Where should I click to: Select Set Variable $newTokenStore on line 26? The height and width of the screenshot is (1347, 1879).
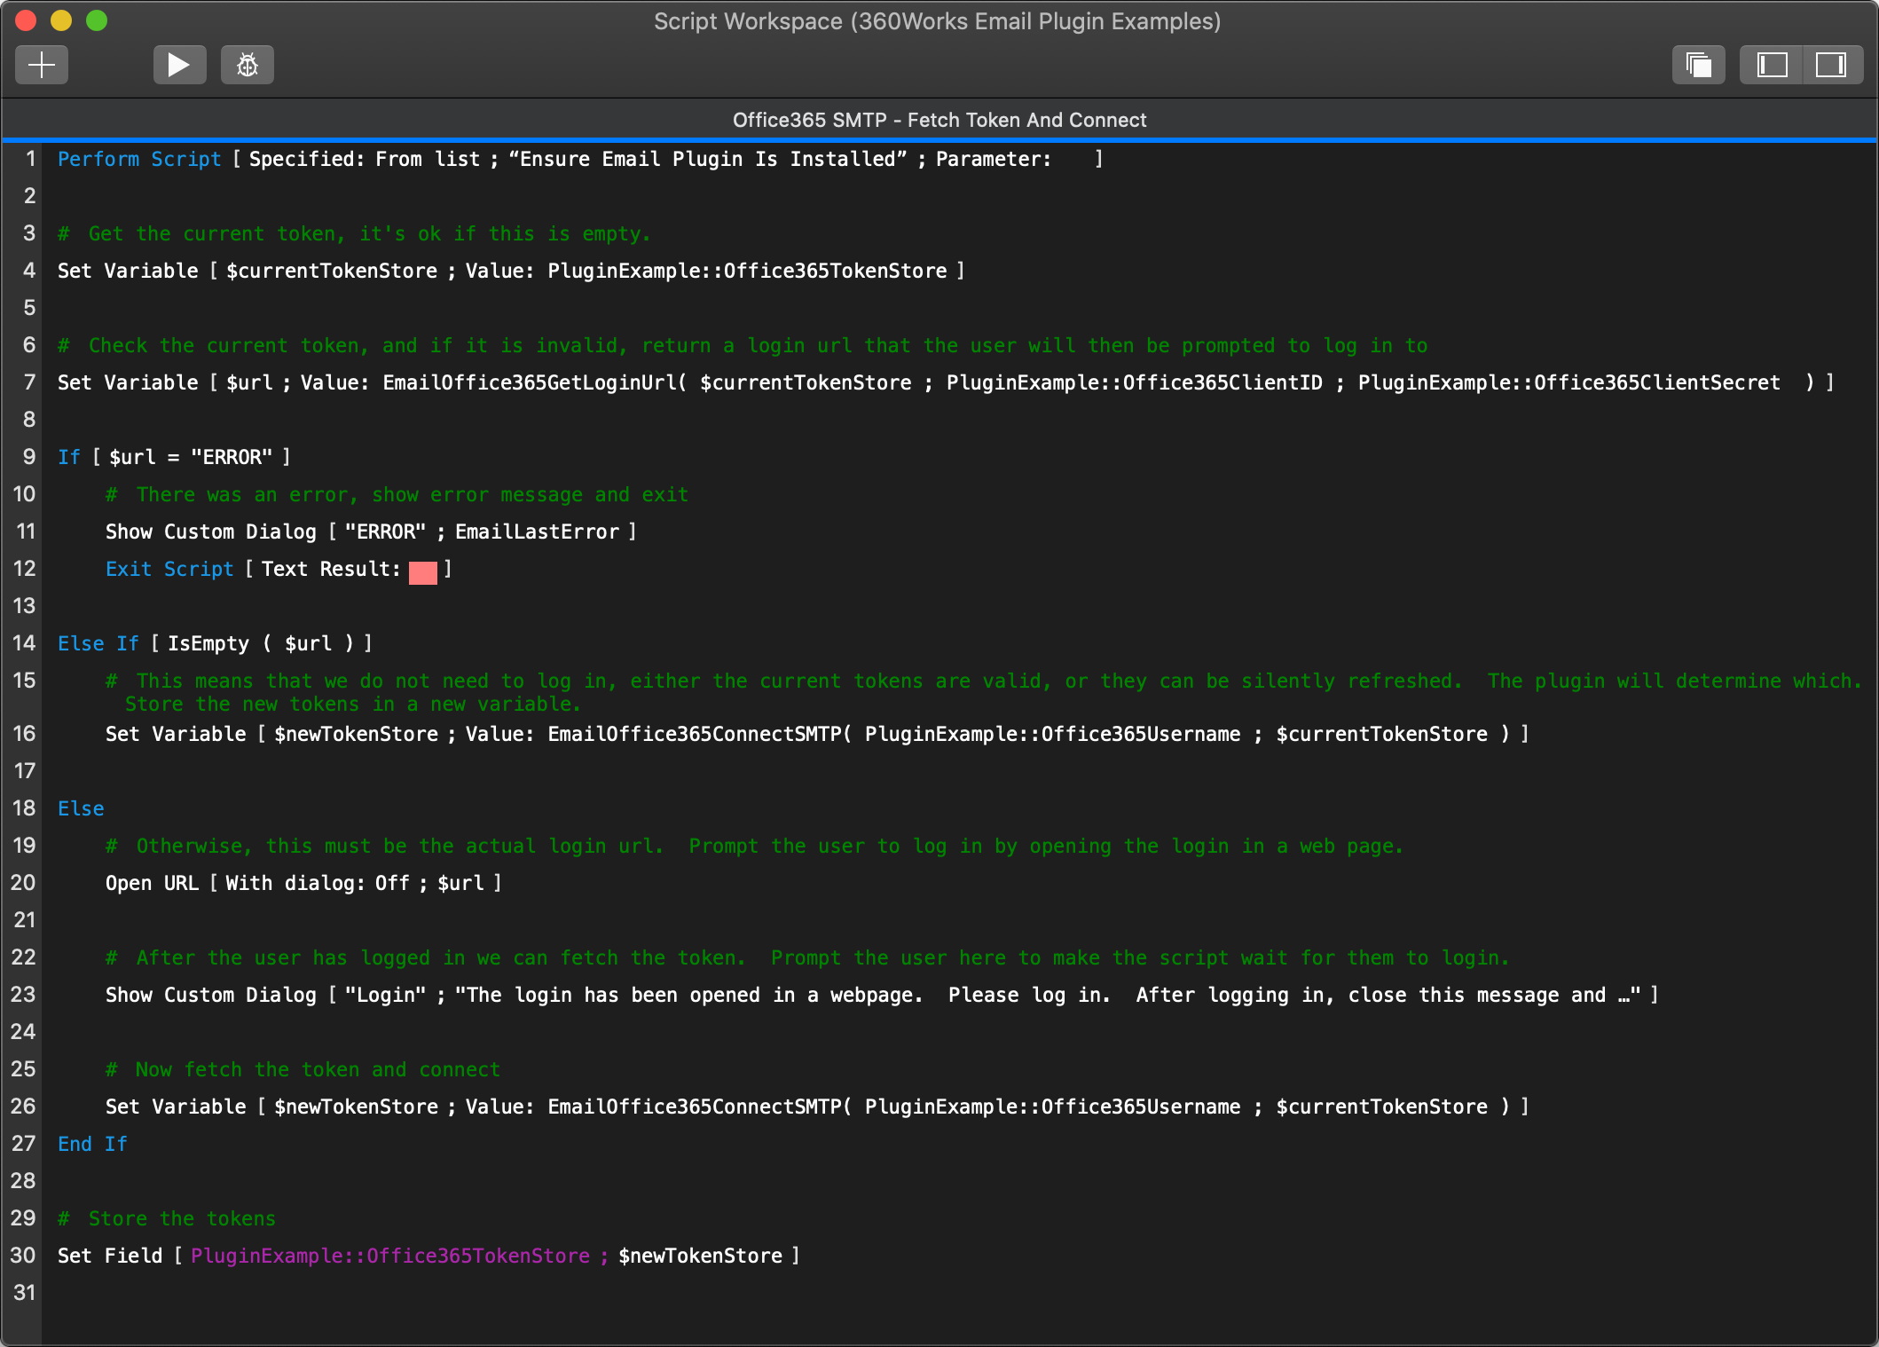pyautogui.click(x=817, y=1107)
